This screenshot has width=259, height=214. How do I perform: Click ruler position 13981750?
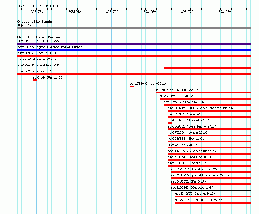coord(111,12)
